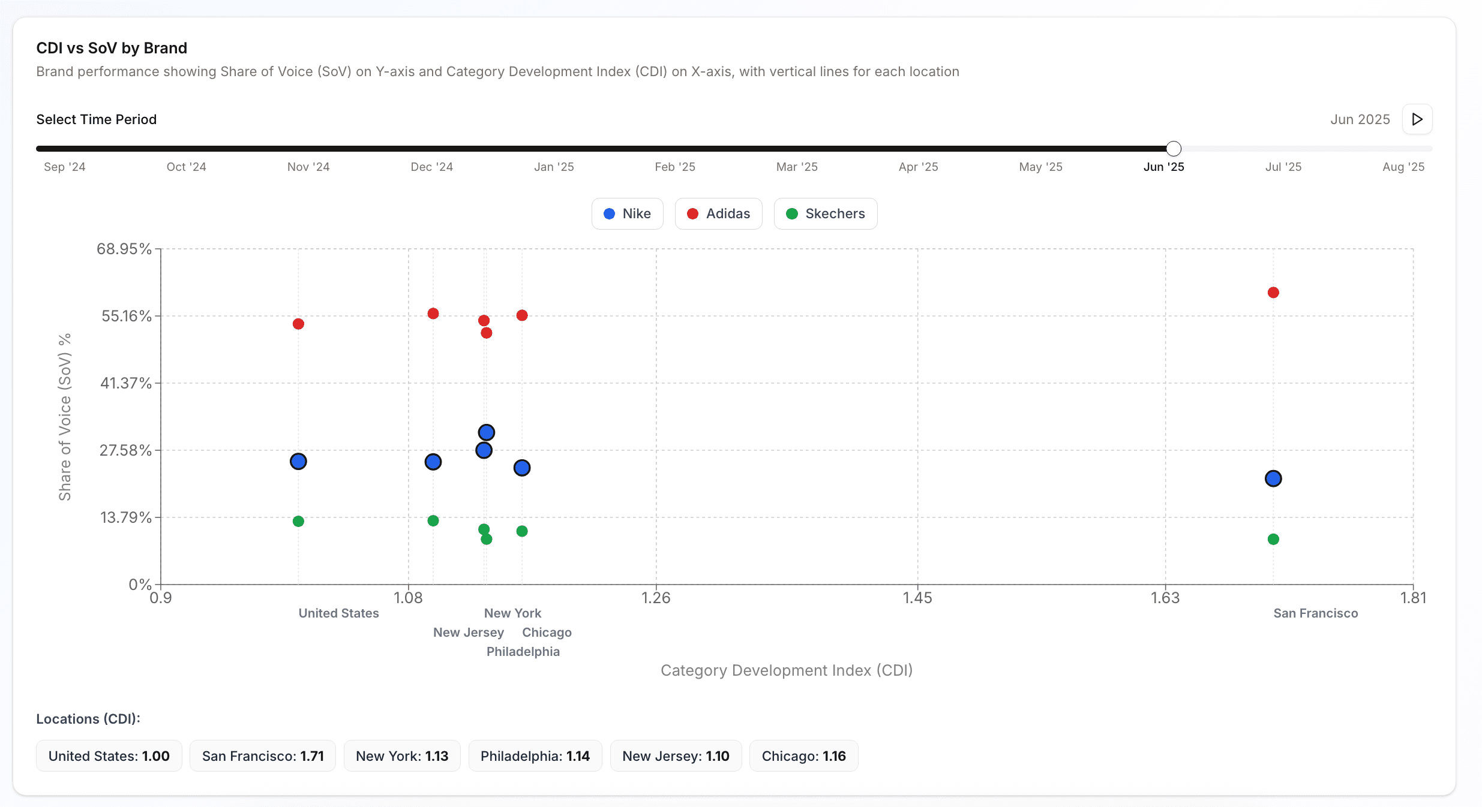Click the 'Philadelphia' x-axis label
The image size is (1482, 807).
pos(523,652)
